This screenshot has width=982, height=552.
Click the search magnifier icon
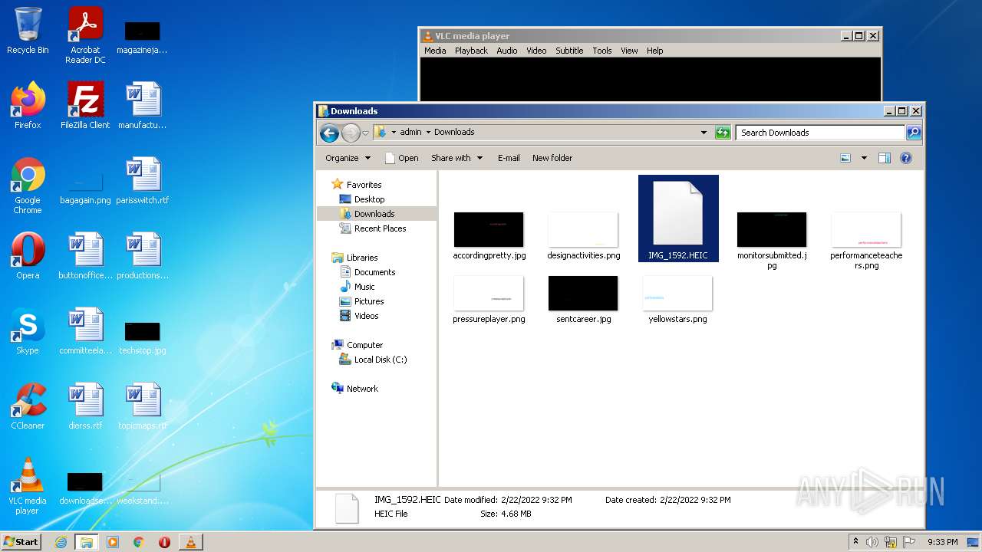[x=914, y=133]
